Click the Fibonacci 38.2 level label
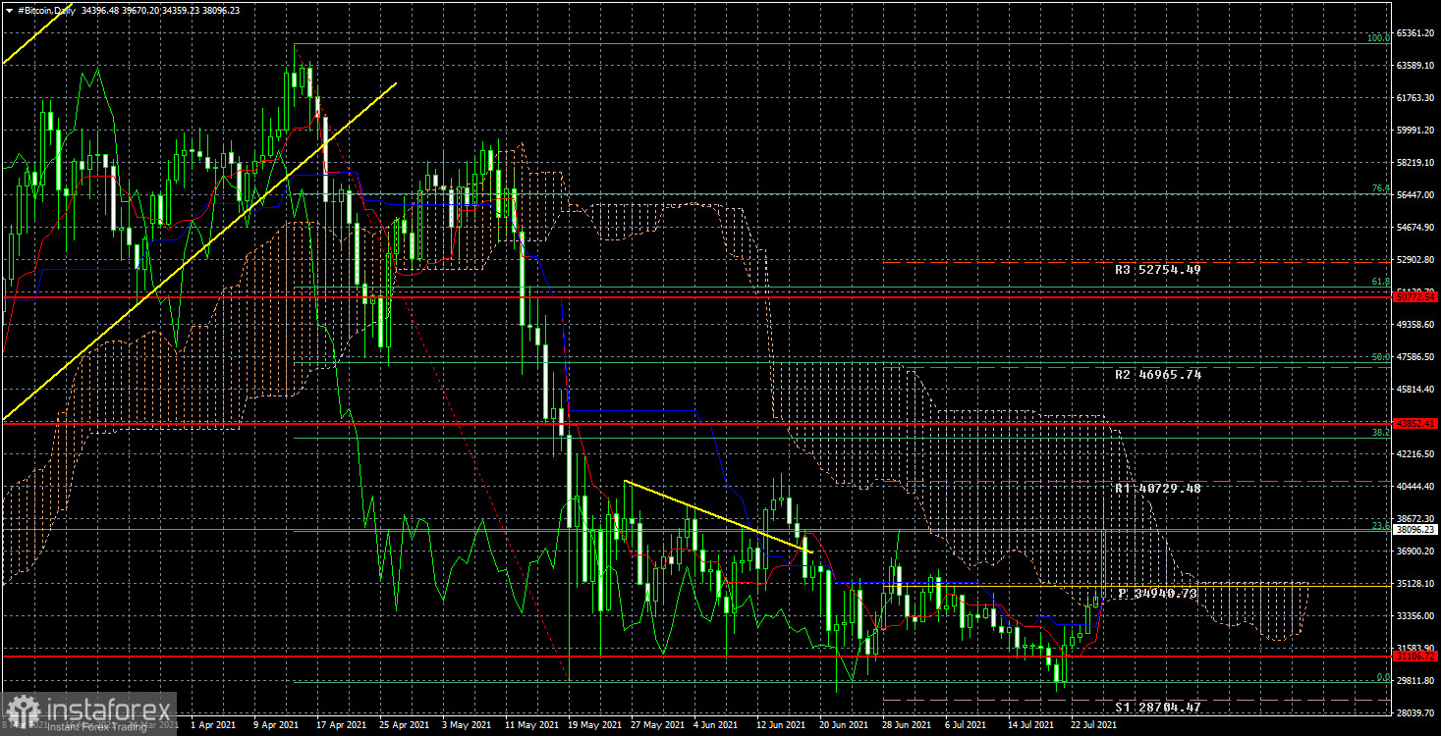1441x736 pixels. 1380,432
